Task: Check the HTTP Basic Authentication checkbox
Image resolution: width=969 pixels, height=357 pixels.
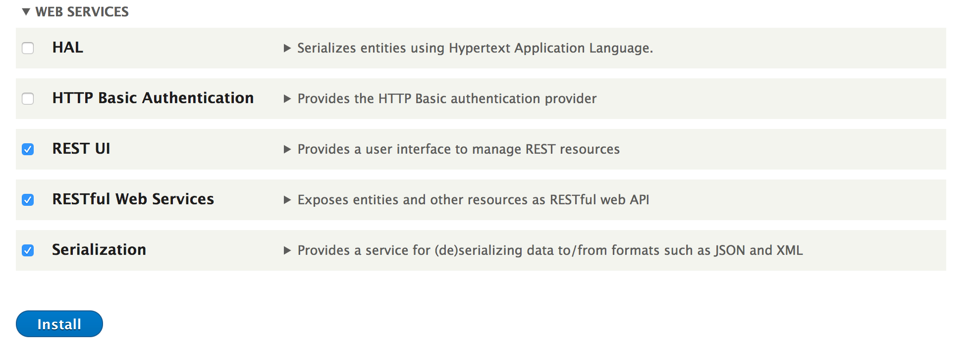Action: [x=28, y=99]
